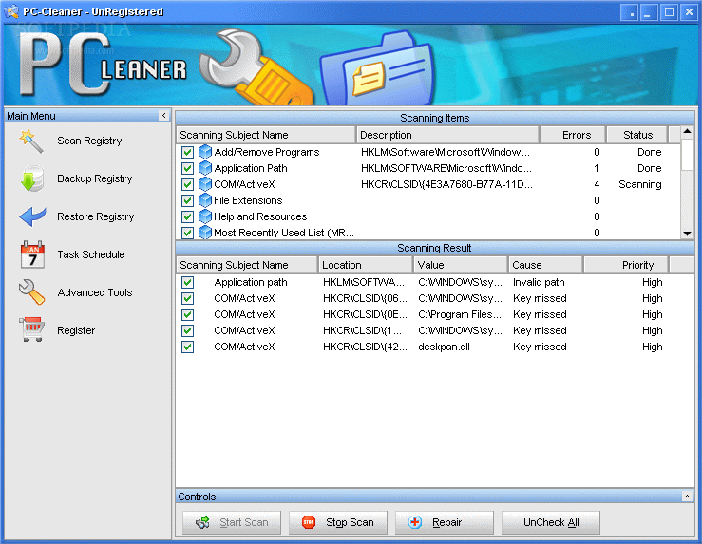The height and width of the screenshot is (544, 702).
Task: Sort results by Location column header
Action: point(366,265)
